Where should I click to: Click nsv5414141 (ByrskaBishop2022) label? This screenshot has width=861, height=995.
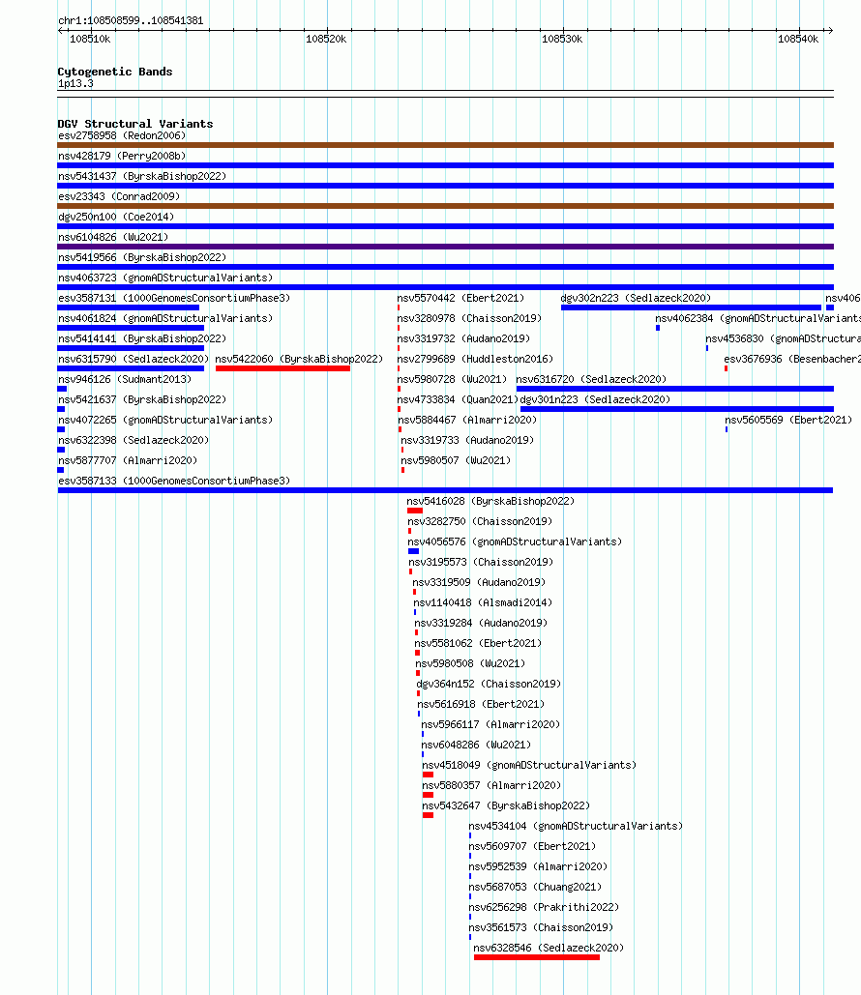click(x=142, y=338)
